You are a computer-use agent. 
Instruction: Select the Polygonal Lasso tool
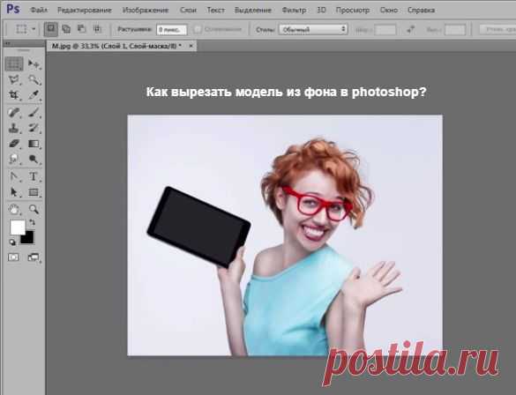(x=14, y=79)
